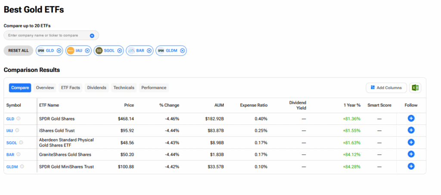441x195 pixels.
Task: Remove GLD chip from comparison
Action: 59,50
